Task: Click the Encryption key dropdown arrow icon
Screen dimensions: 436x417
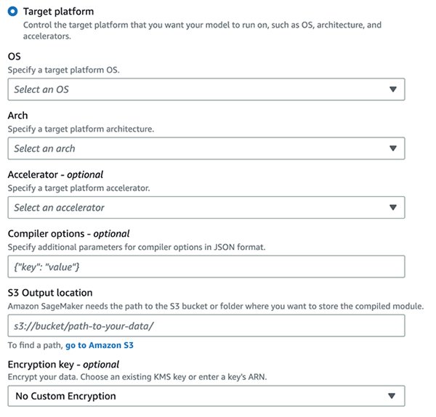Action: point(392,396)
